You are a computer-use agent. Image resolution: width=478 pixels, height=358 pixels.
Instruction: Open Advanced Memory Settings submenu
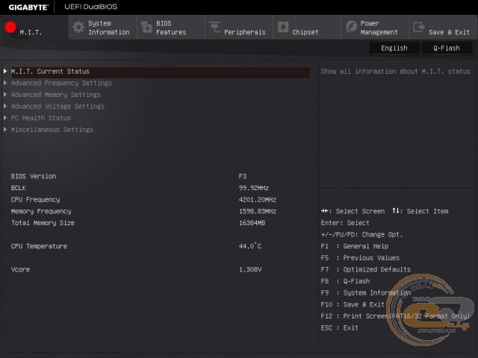[56, 95]
